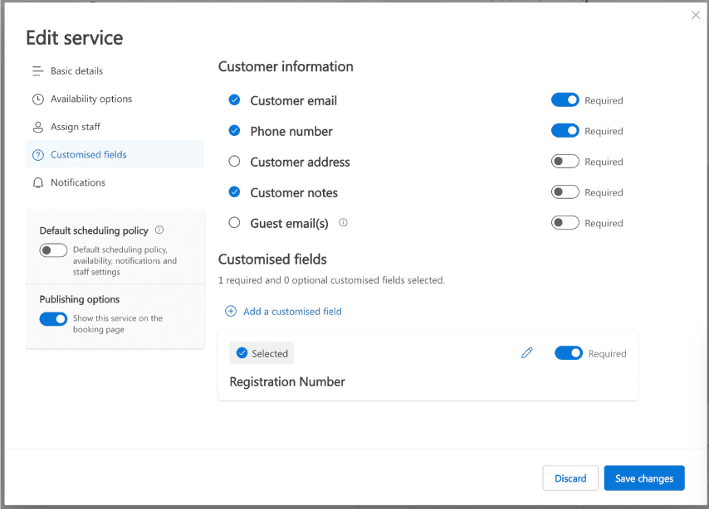Click the clock icon for Availability options
This screenshot has height=509, width=709.
click(x=38, y=99)
